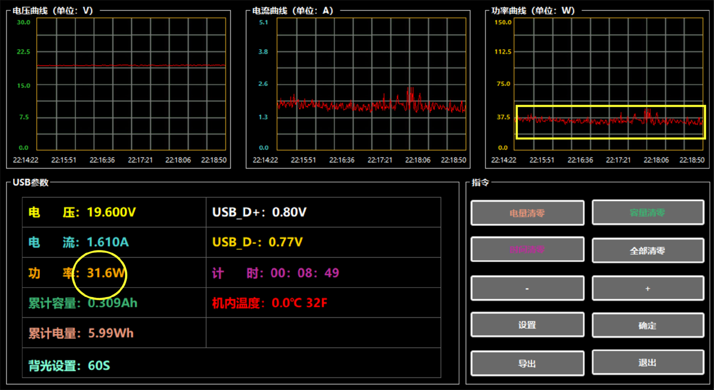Clear everything with 全部清零 button

[648, 251]
